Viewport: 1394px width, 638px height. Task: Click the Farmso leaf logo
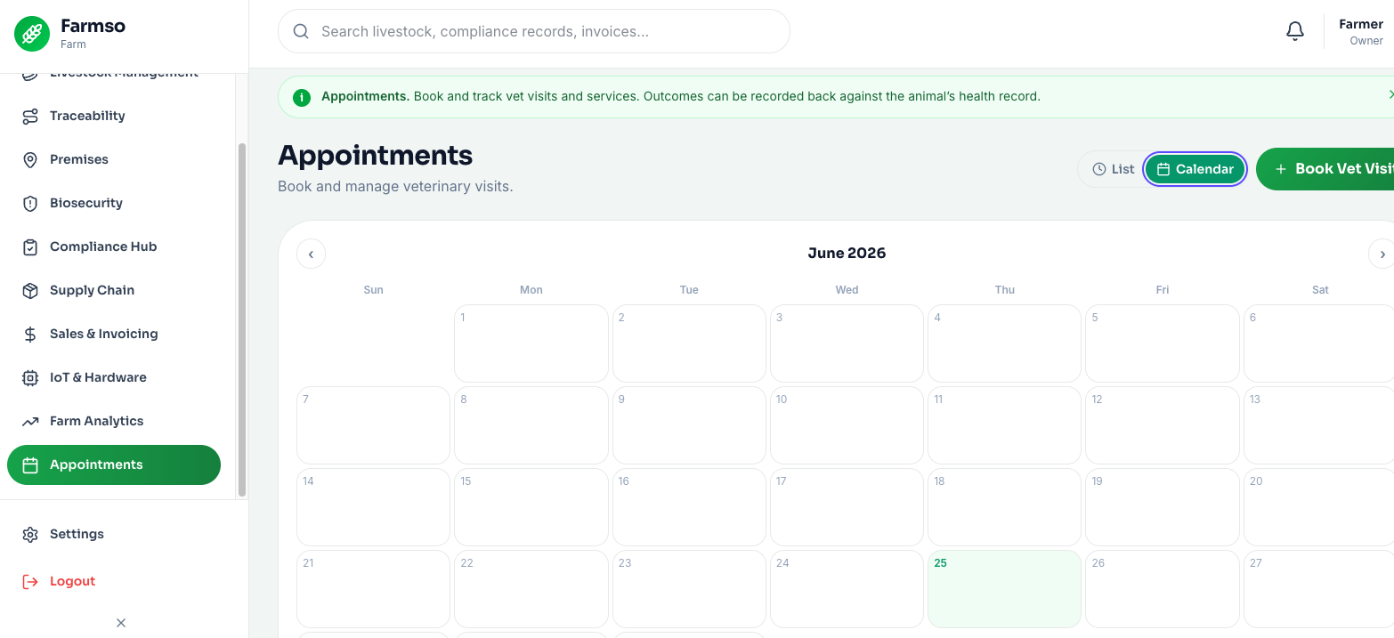tap(32, 34)
